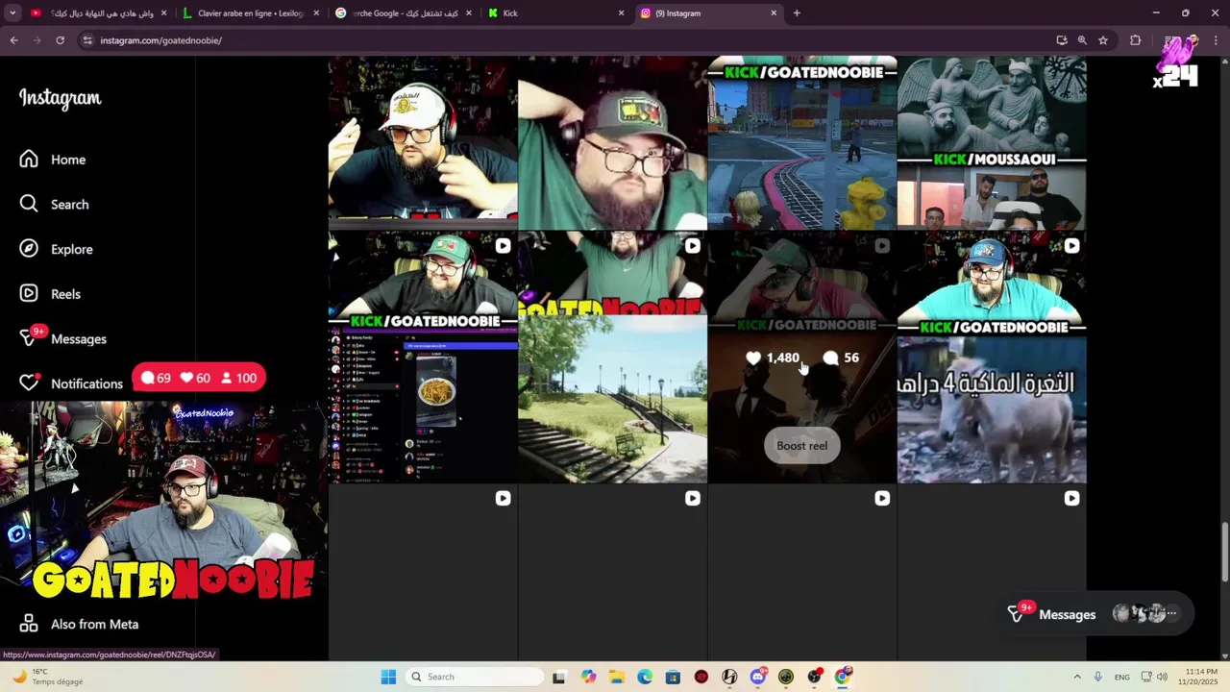Show hidden system tray icons
This screenshot has height=692, width=1230.
(1077, 677)
